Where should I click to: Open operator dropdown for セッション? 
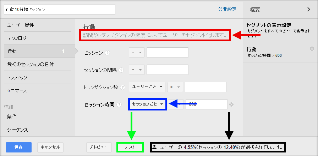click(137, 52)
